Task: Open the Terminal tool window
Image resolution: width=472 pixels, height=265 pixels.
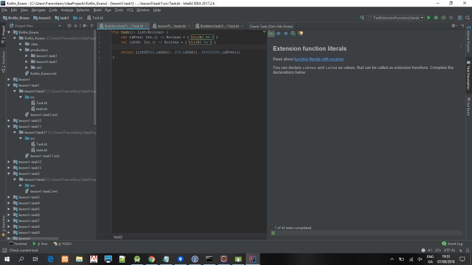Action: 18,244
